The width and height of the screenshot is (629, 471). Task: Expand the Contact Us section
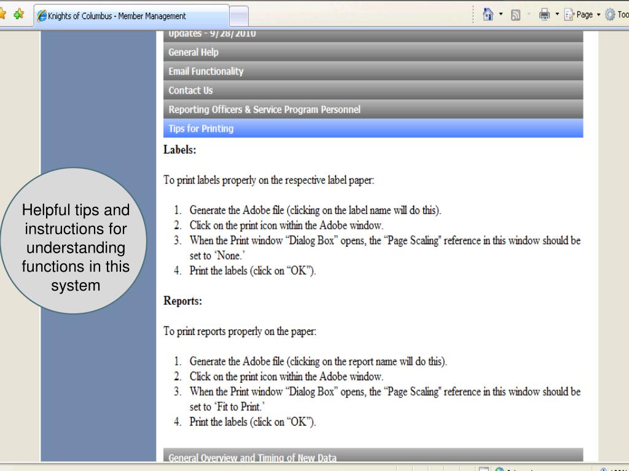(373, 91)
